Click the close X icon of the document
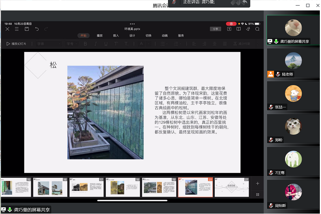 click(7, 29)
